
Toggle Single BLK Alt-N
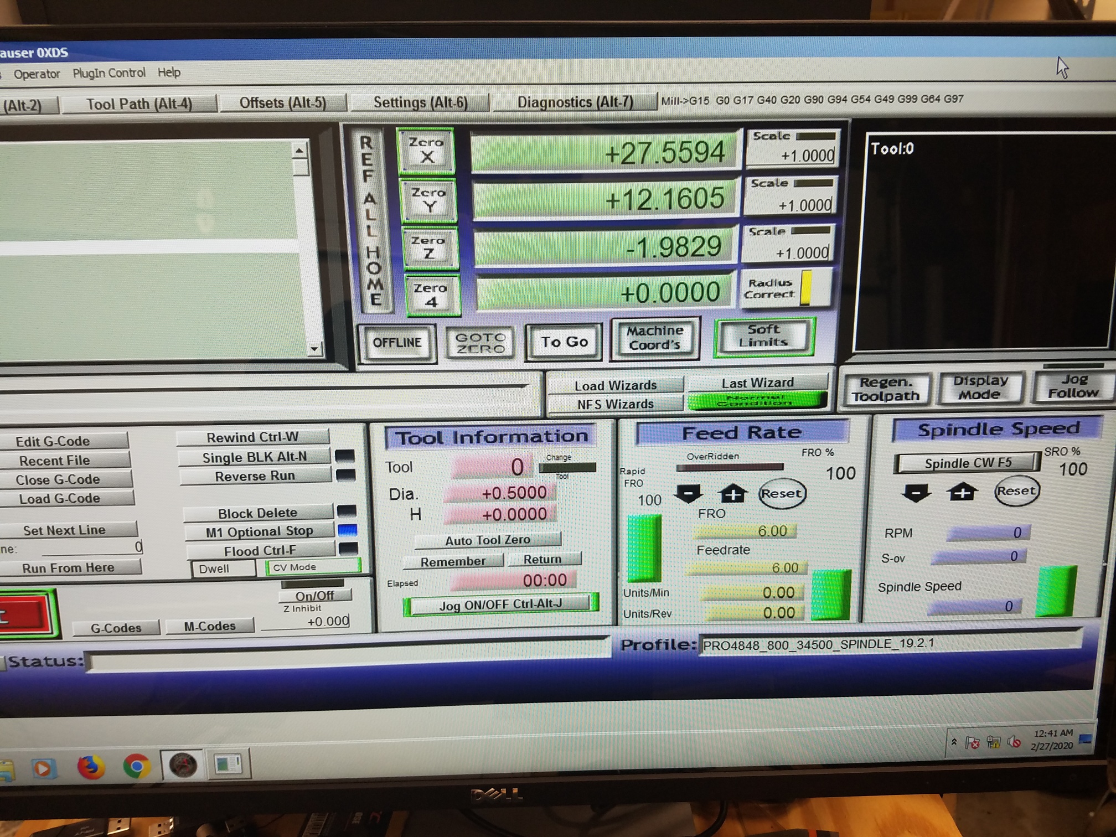tap(255, 457)
